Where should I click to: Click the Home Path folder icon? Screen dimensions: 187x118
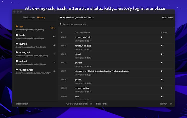tap(91, 104)
